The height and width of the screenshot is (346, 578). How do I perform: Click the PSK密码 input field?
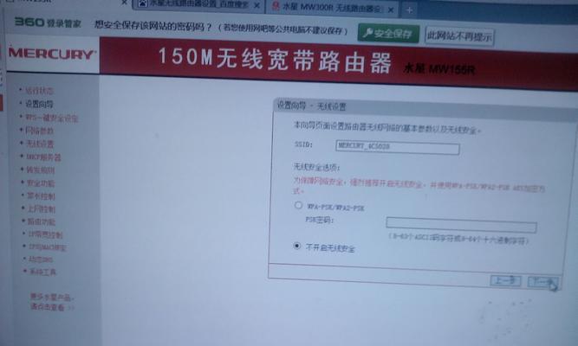(461, 225)
